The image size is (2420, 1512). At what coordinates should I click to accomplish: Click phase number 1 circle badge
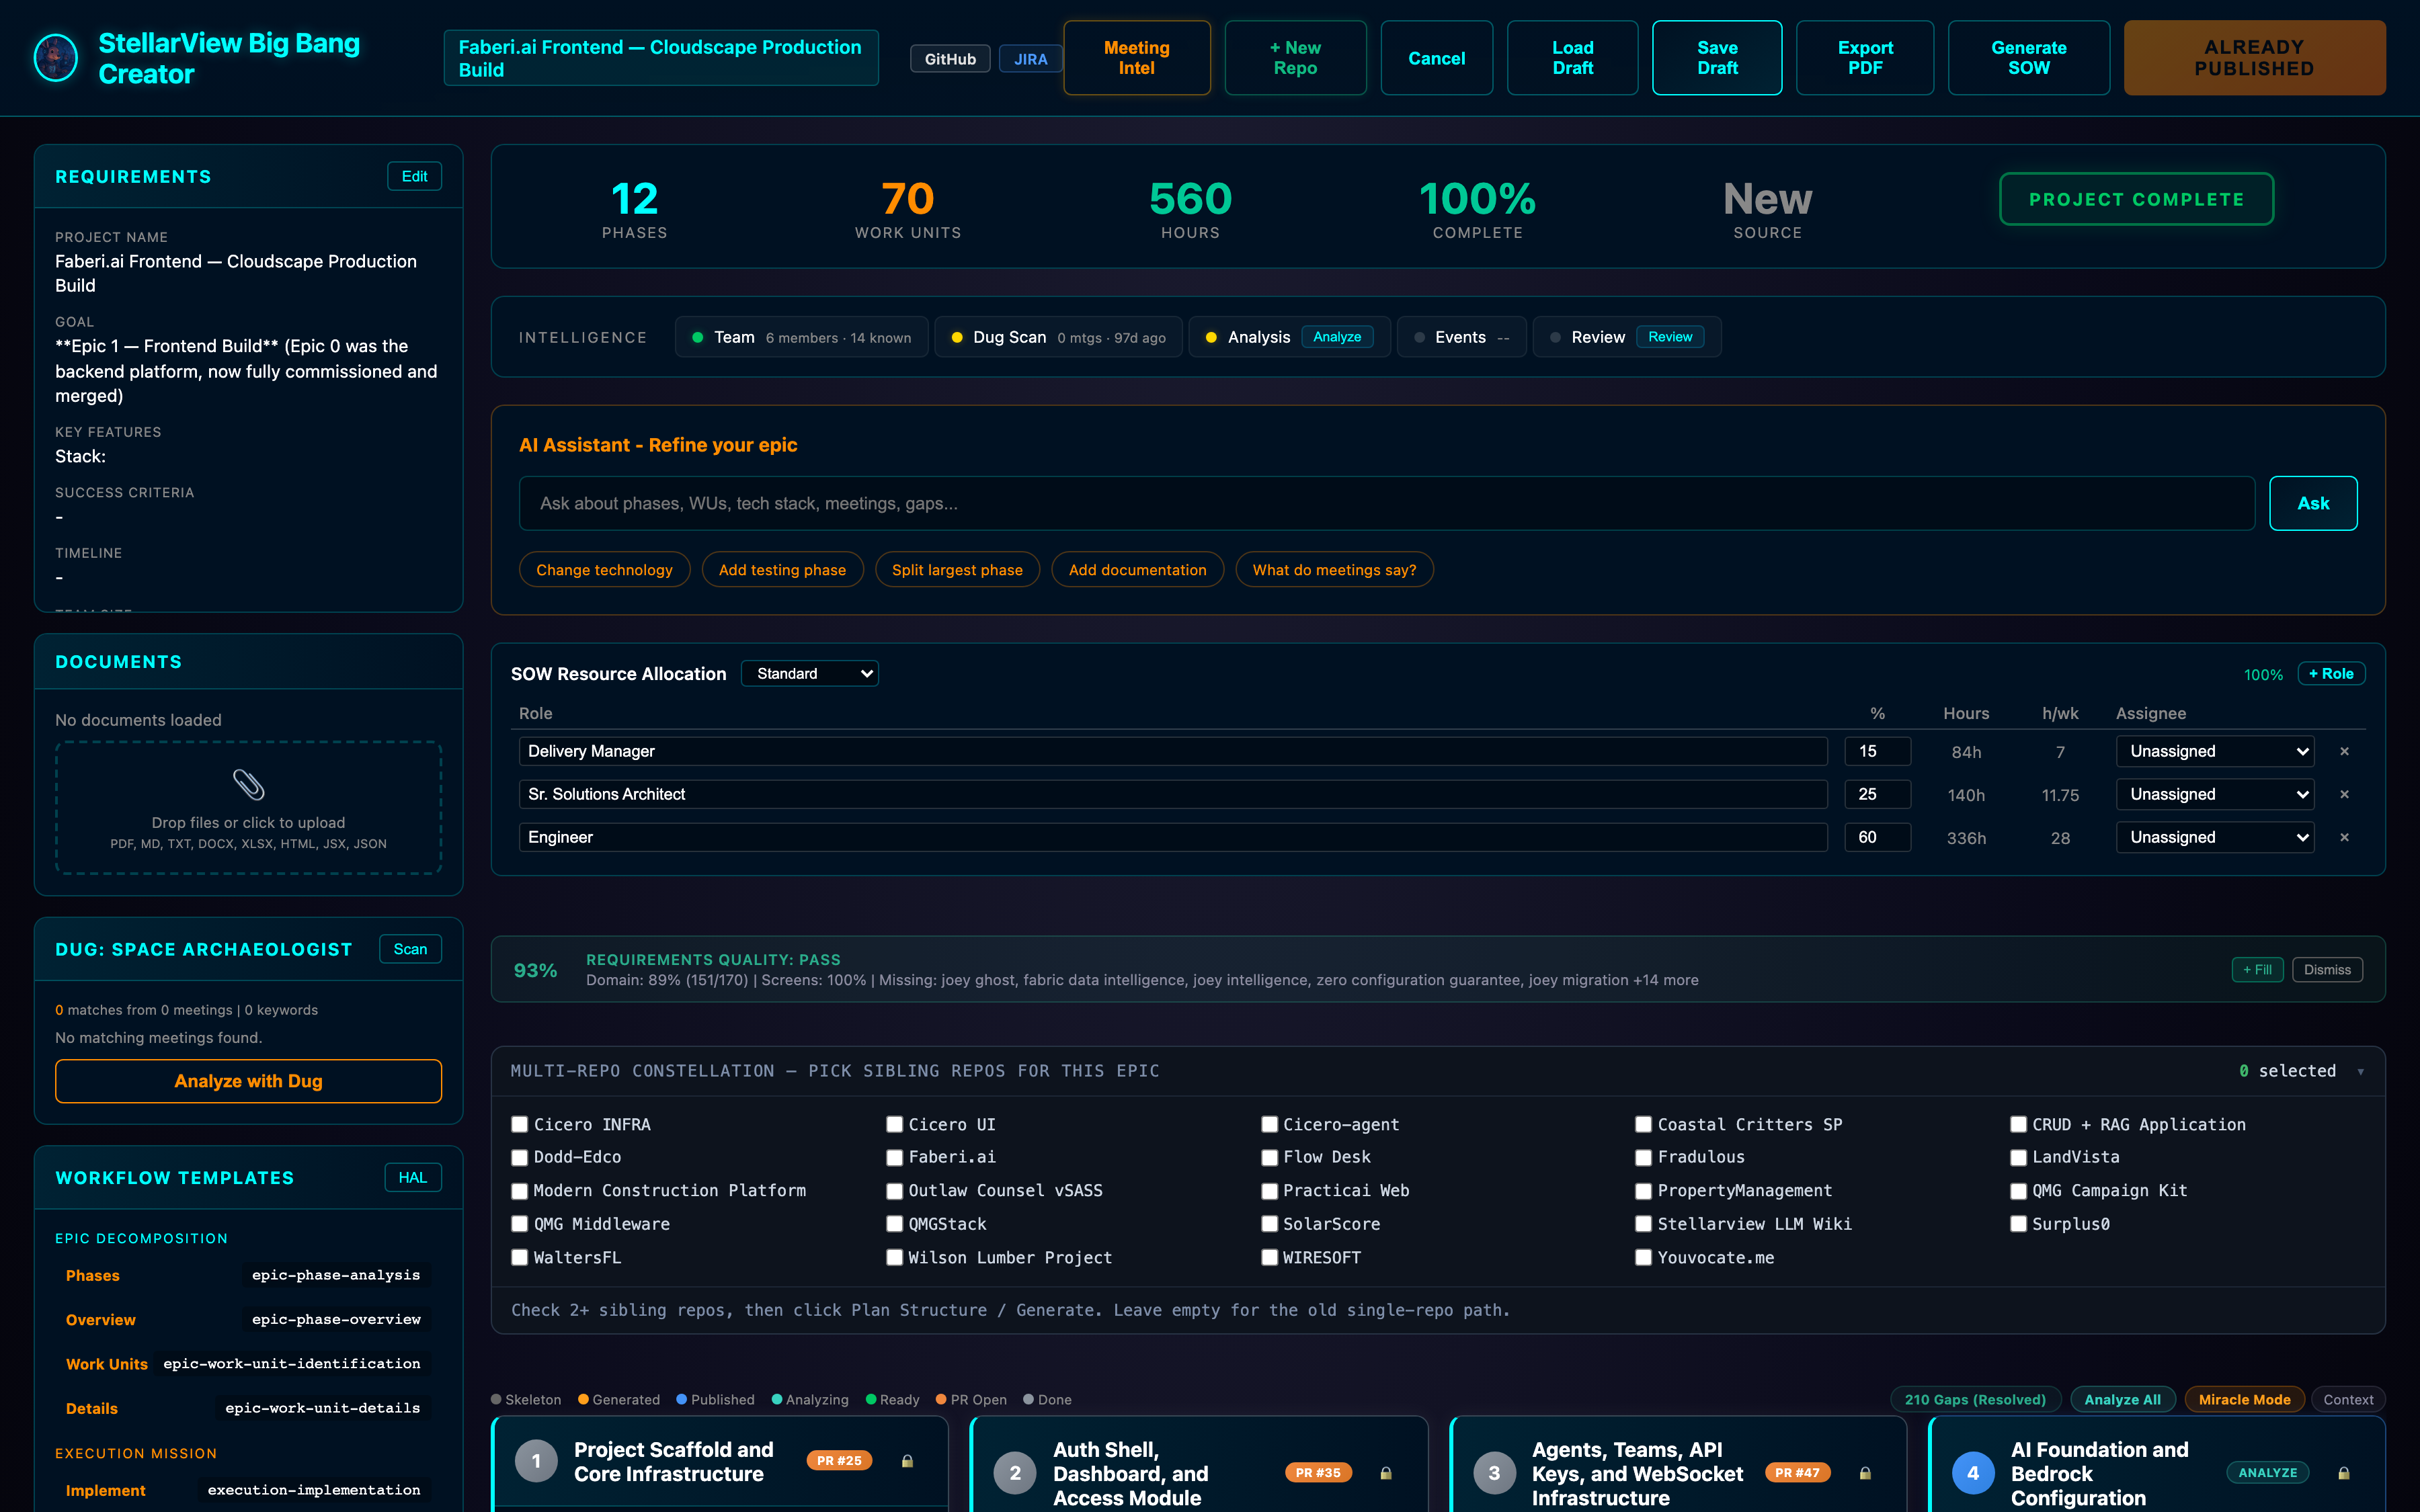pos(536,1461)
